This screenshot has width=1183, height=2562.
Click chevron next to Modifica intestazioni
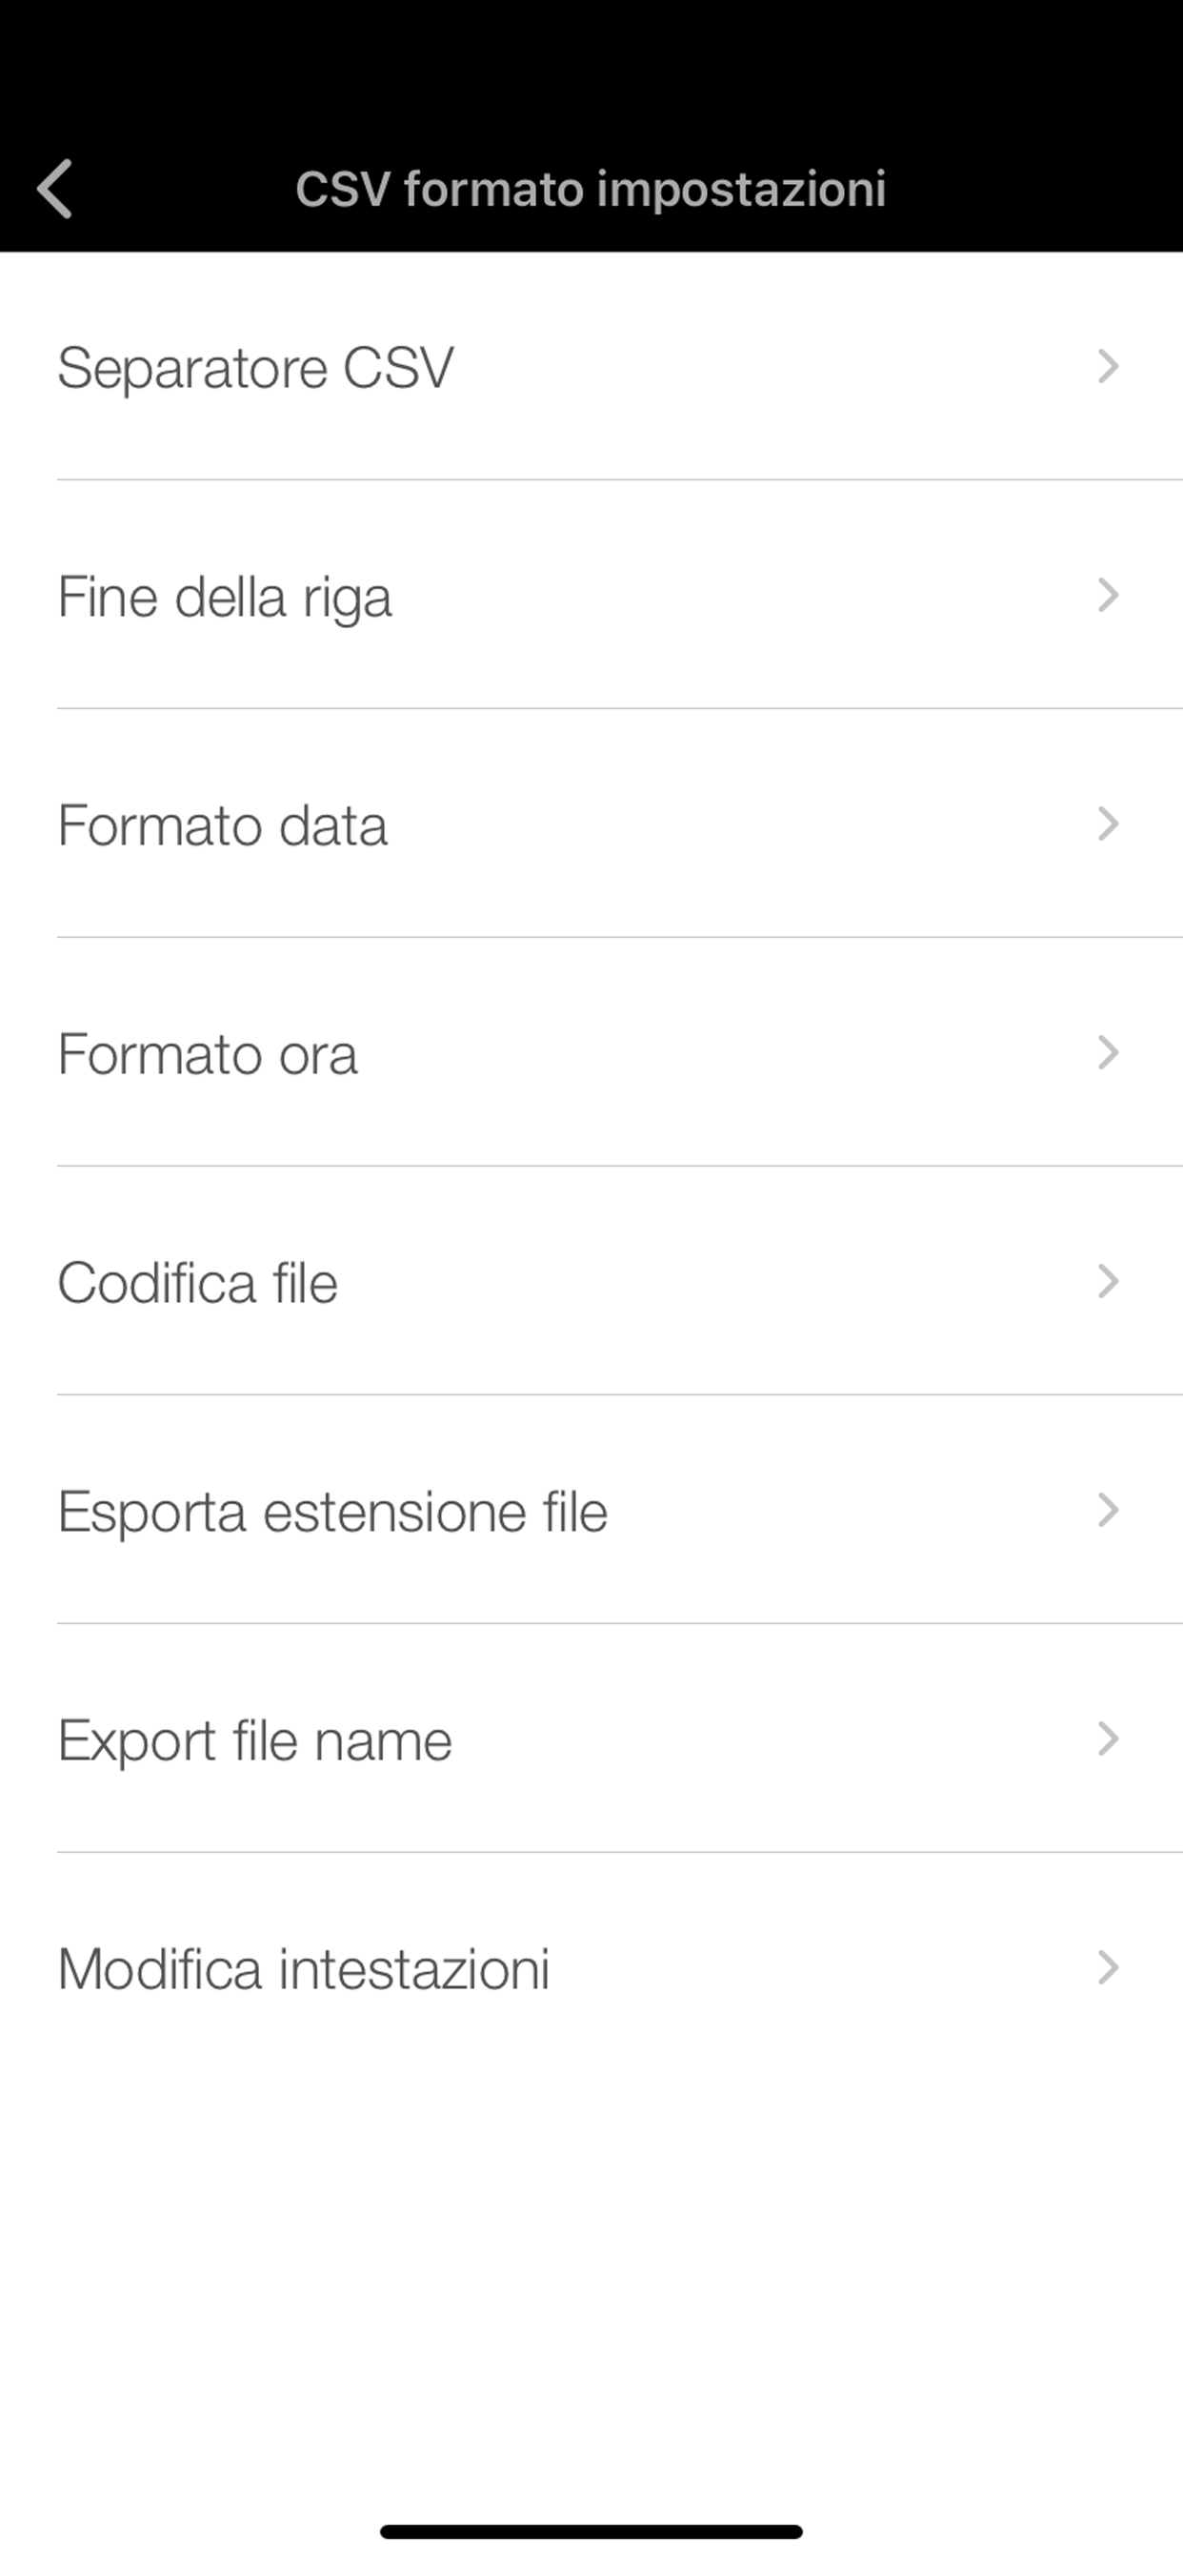click(1108, 1968)
